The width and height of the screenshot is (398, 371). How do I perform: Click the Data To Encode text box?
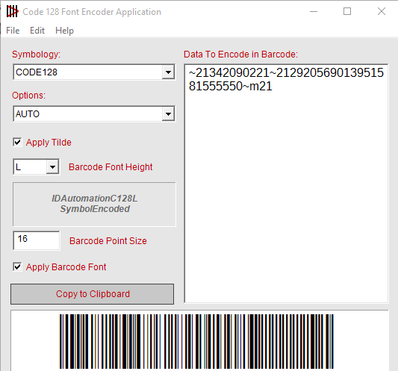[286, 183]
